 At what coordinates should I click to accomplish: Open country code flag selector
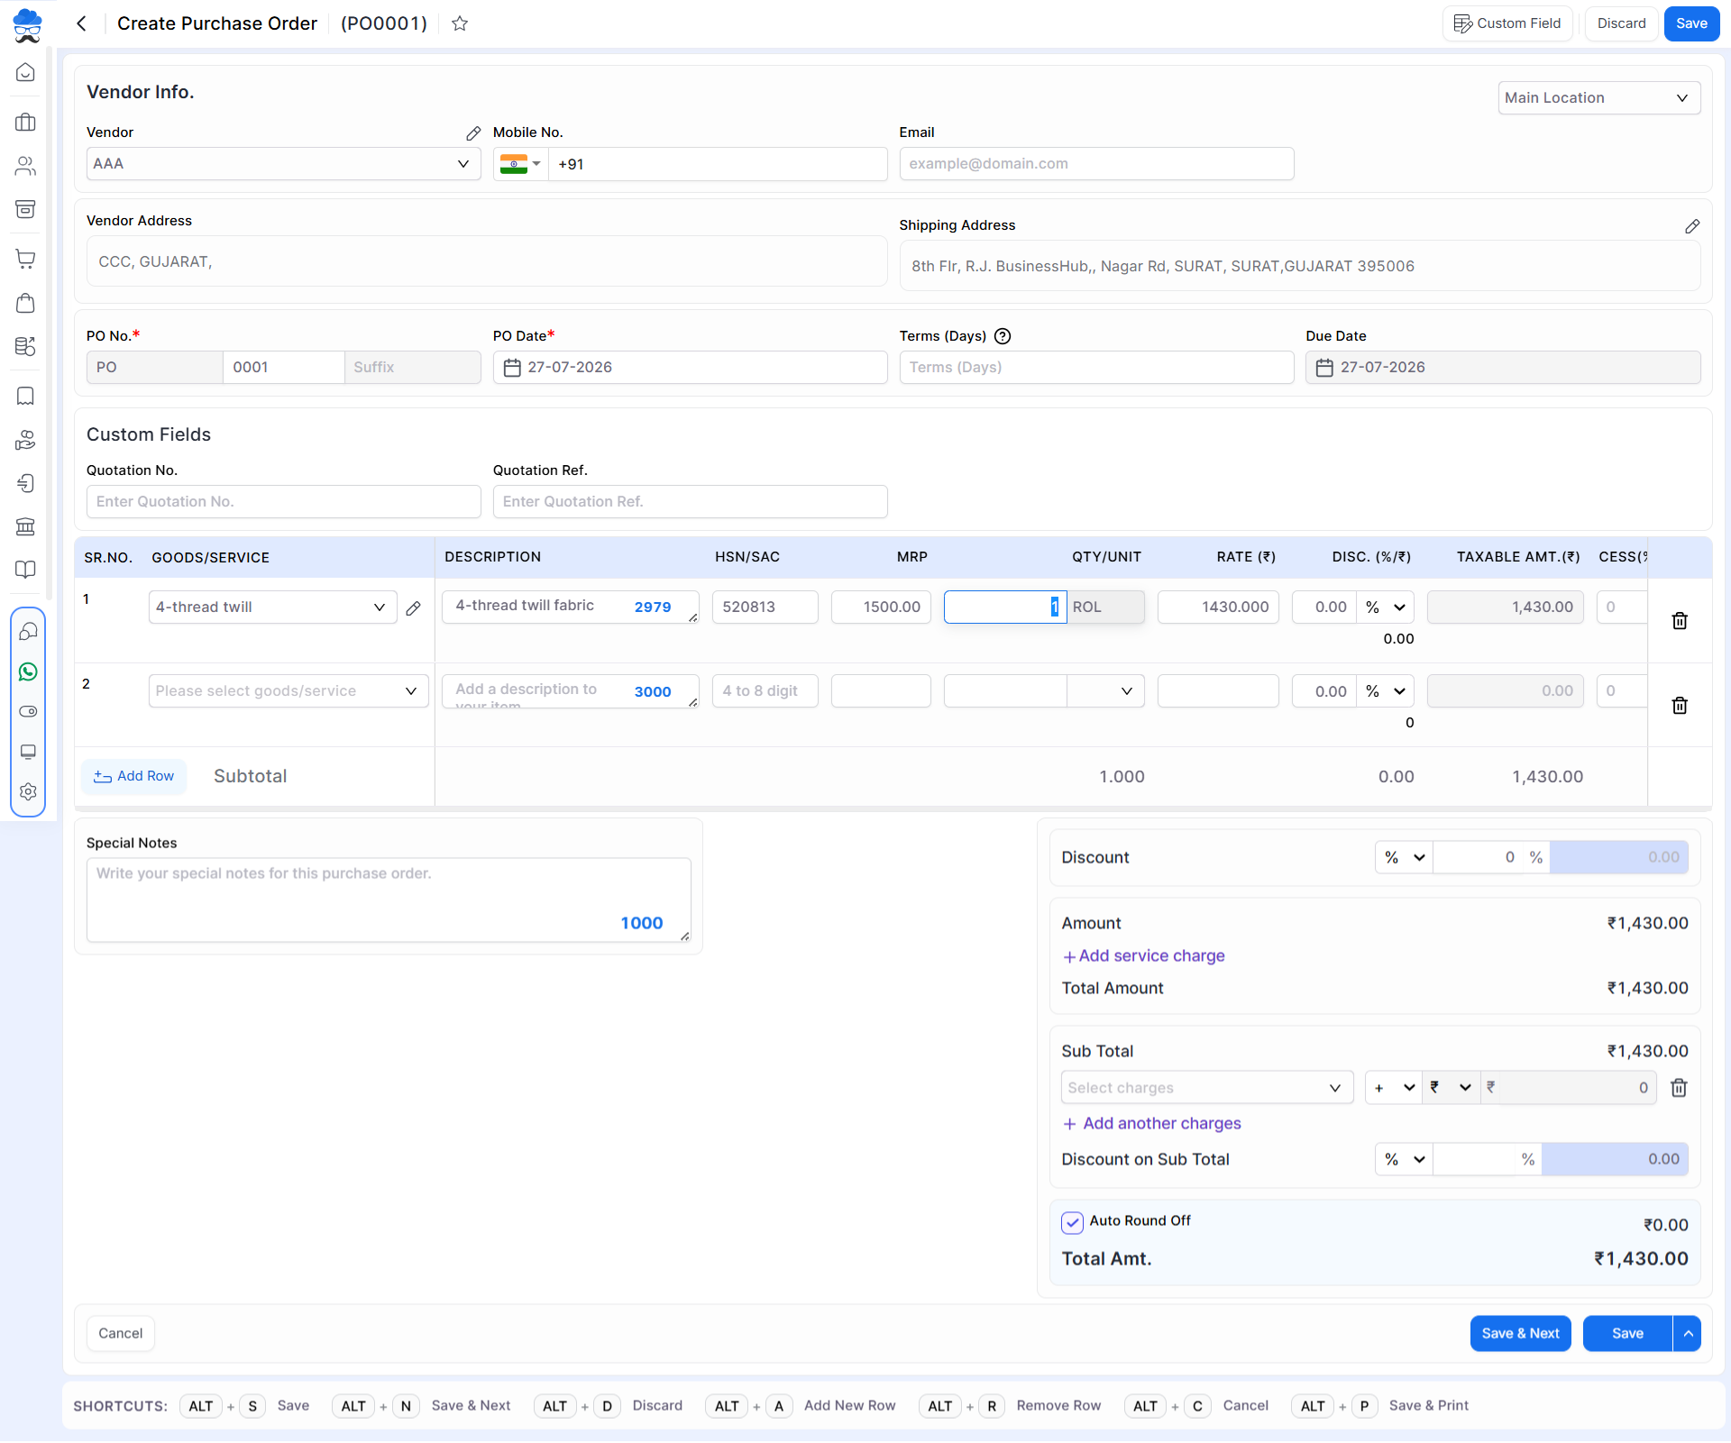tap(520, 164)
